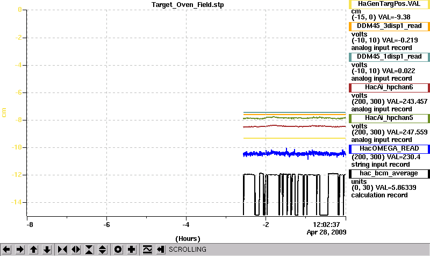The height and width of the screenshot is (256, 430).
Task: Click the 12:02:37 timestamp on the x-axis
Action: [x=326, y=224]
